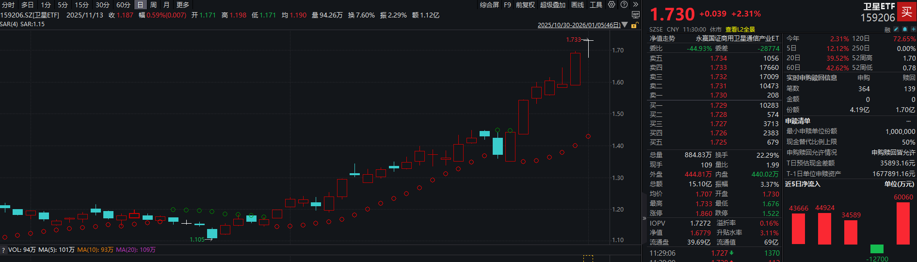Click the green -12700 outflow bar
This screenshot has width=917, height=262.
[877, 249]
